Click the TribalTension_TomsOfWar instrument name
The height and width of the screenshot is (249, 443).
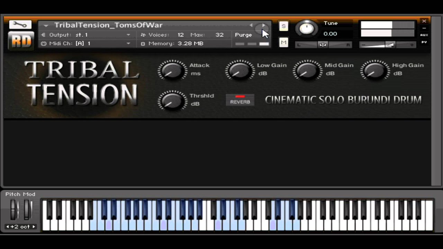(x=108, y=25)
